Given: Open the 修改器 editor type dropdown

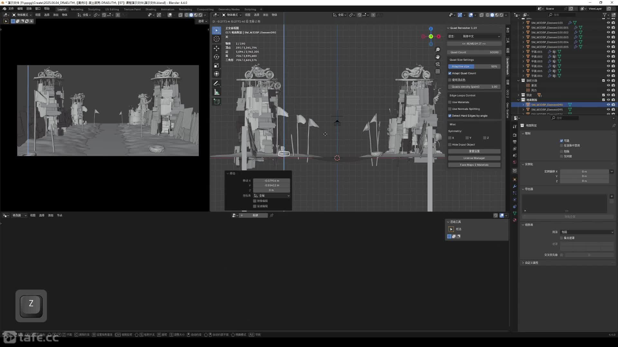Looking at the screenshot, I should coord(19,215).
